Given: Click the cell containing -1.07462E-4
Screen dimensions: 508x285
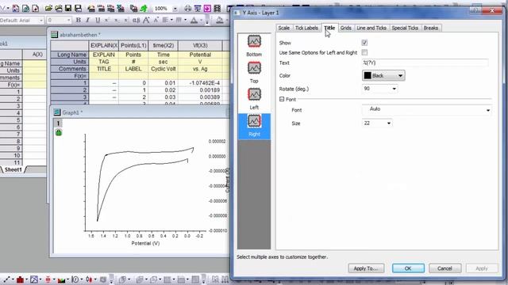Looking at the screenshot, I should pyautogui.click(x=200, y=83).
